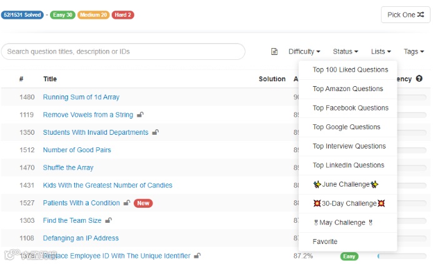Focus the search questions input field
Image resolution: width=433 pixels, height=264 pixels.
(123, 52)
